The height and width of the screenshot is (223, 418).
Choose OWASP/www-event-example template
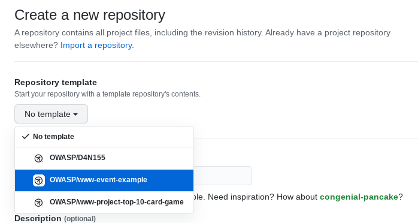(x=104, y=180)
